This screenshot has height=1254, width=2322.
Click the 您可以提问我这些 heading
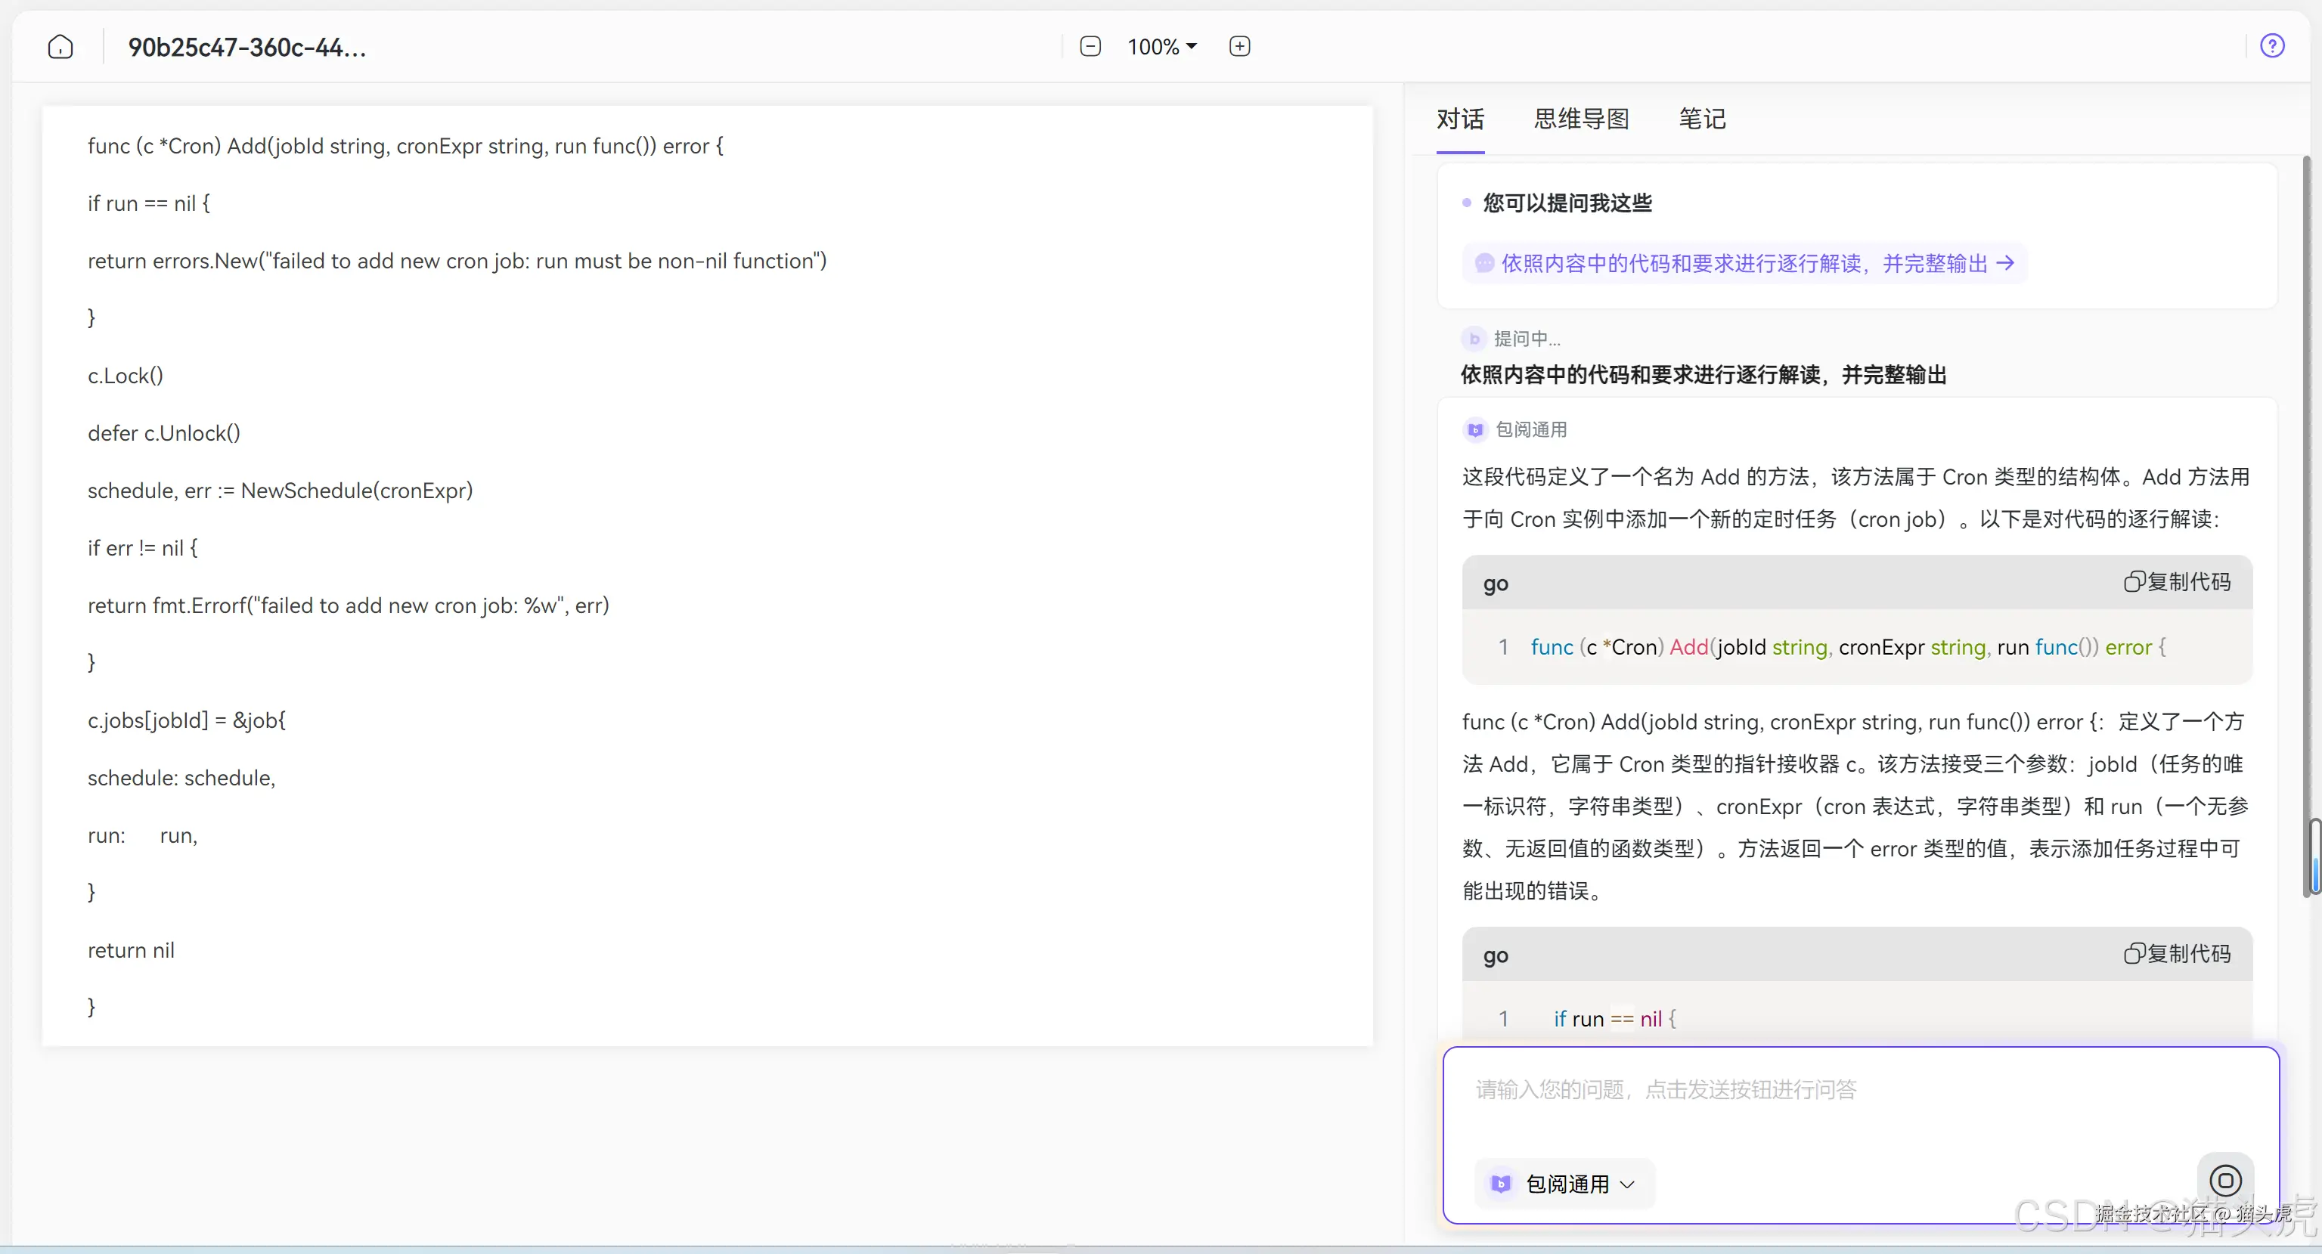click(1567, 203)
